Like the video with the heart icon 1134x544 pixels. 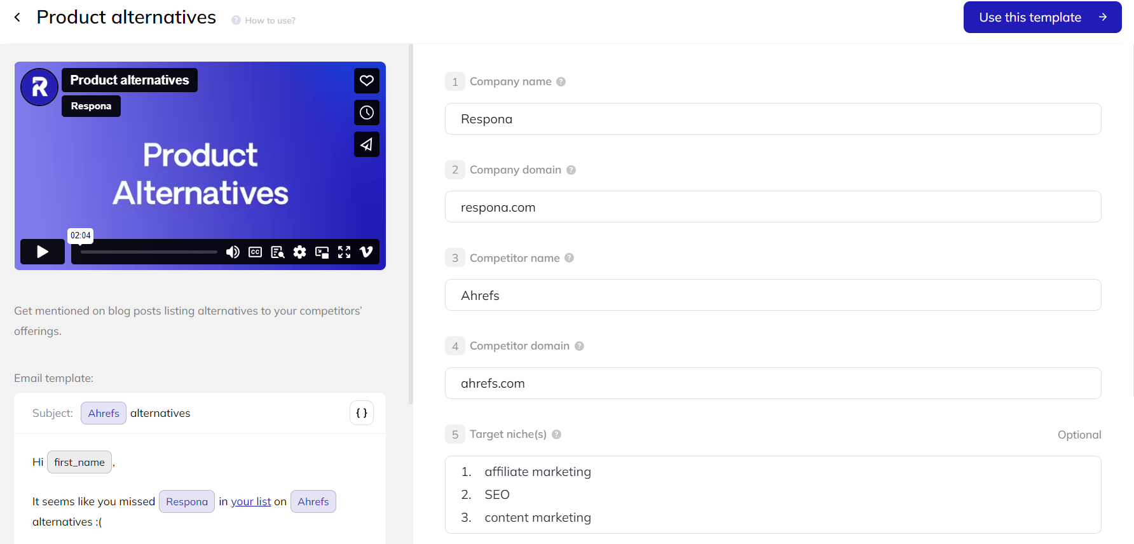tap(367, 81)
